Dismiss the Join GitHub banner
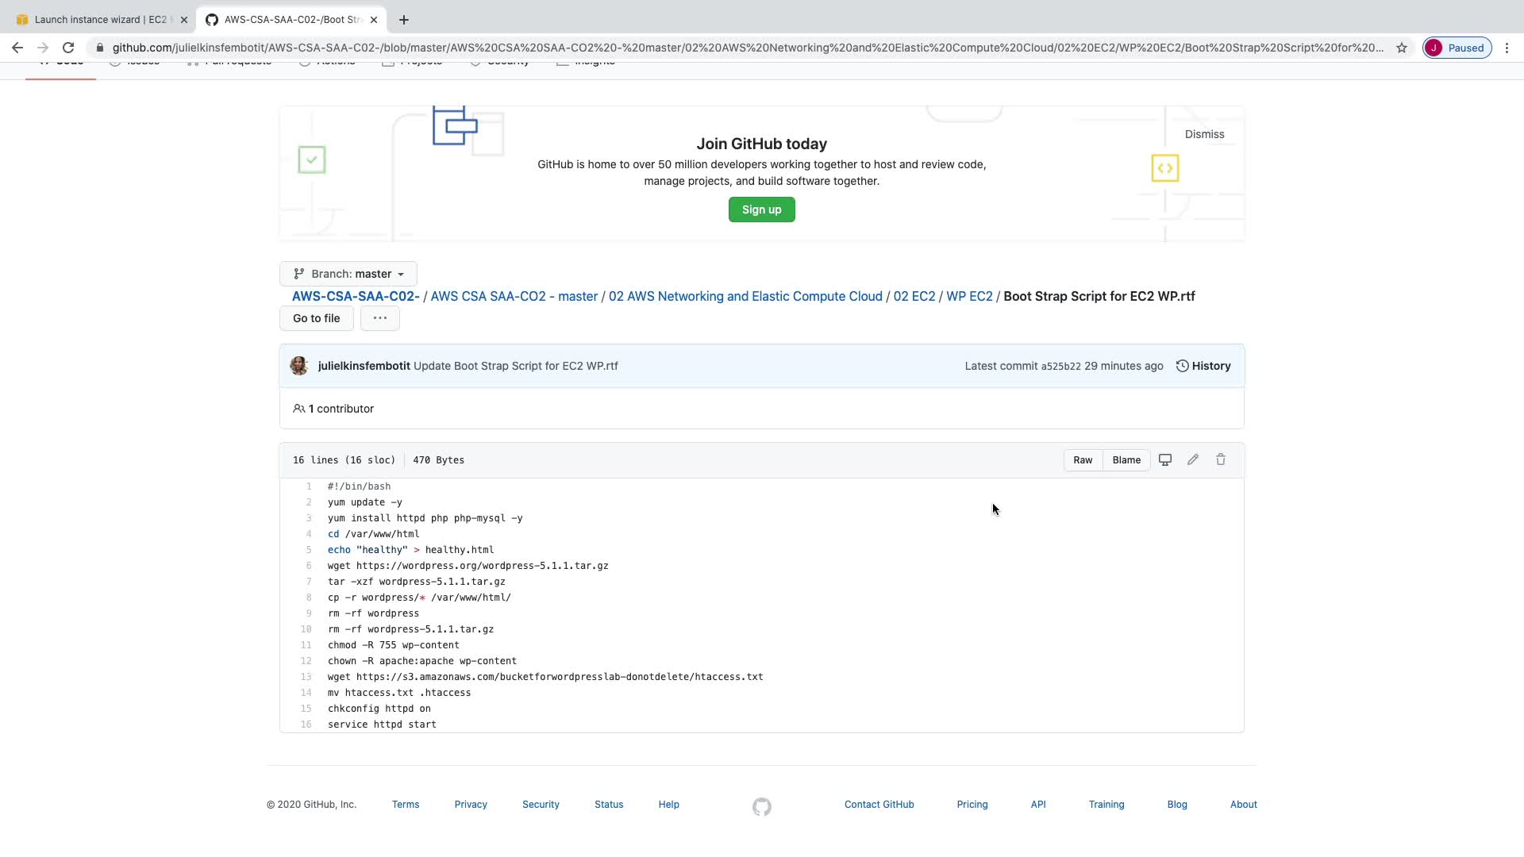This screenshot has width=1524, height=857. point(1204,134)
